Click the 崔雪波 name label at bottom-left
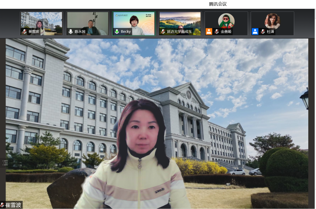This screenshot has width=316, height=209. (x=13, y=205)
